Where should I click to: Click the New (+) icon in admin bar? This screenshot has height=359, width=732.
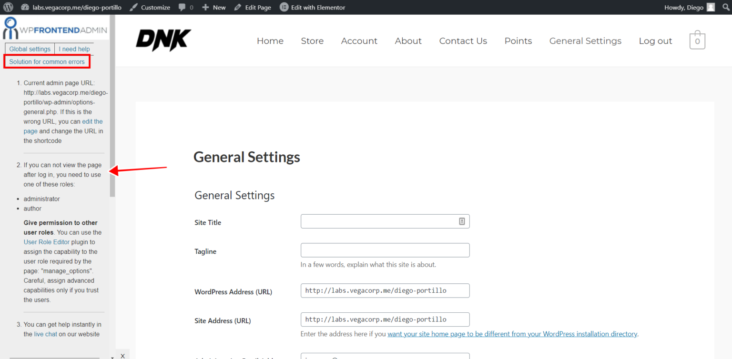point(205,7)
